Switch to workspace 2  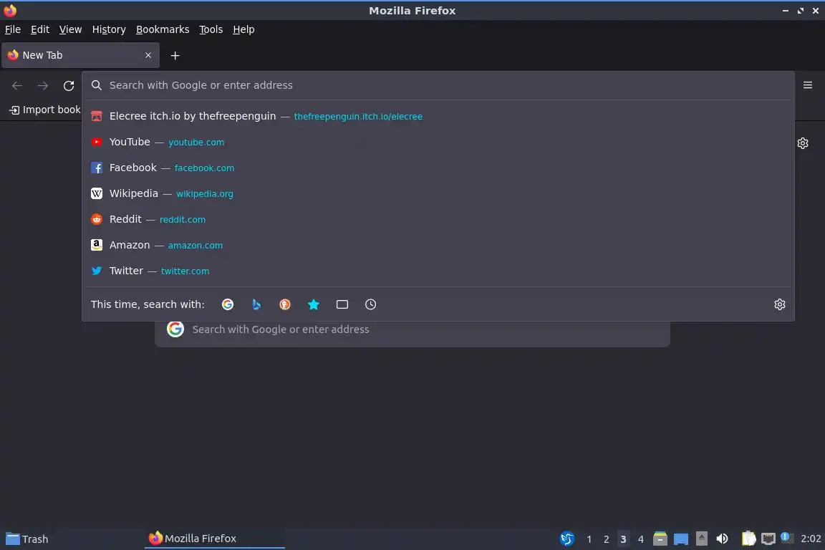[606, 539]
